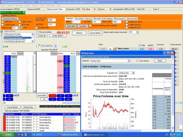Screen dimensions: 183x137
Task: Click the X column header in bets table
Action: pos(5,114)
